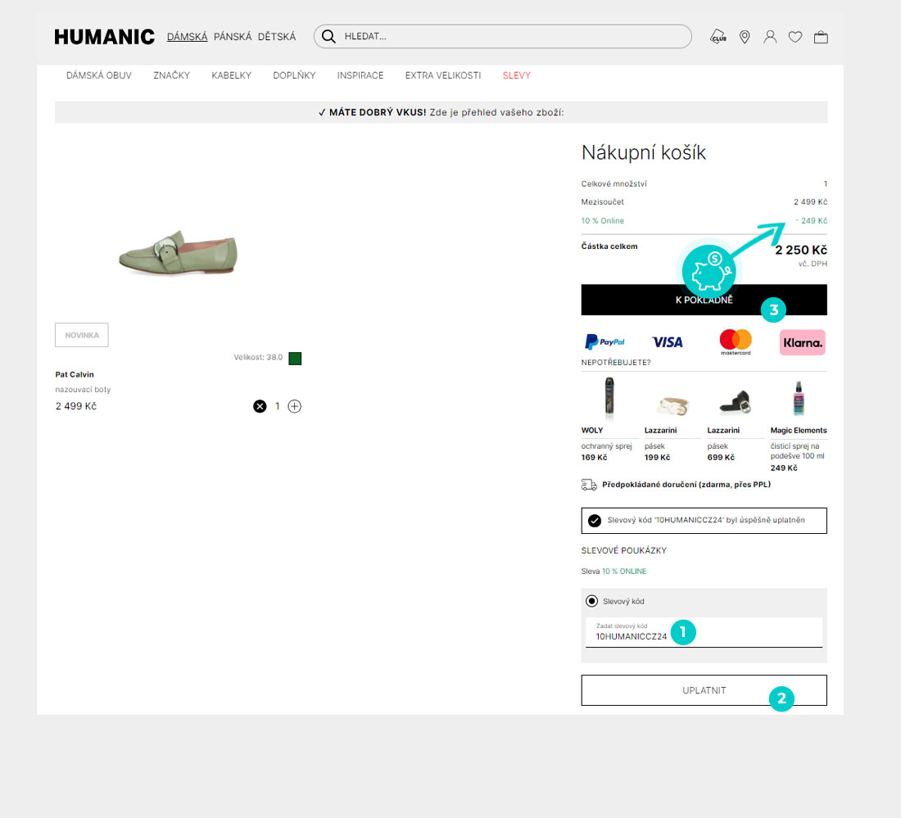Click the UPLATNIT button

[x=704, y=690]
